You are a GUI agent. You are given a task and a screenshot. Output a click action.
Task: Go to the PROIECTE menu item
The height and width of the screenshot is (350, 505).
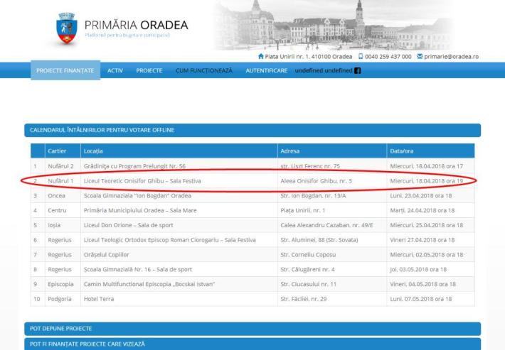(x=149, y=70)
